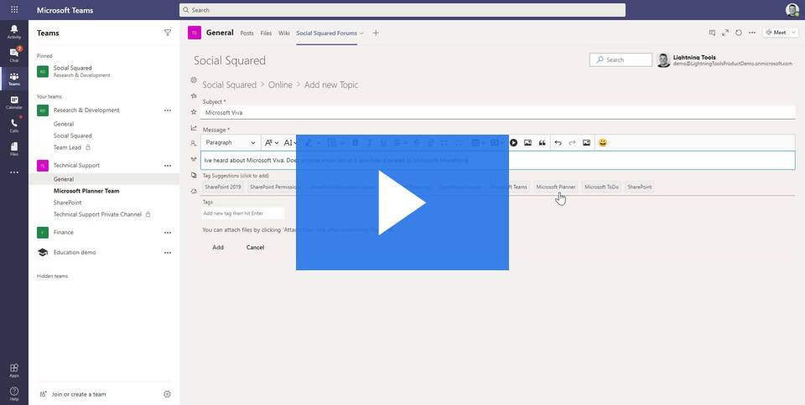Add a new tab with plus button
This screenshot has height=405, width=805.
pos(376,33)
